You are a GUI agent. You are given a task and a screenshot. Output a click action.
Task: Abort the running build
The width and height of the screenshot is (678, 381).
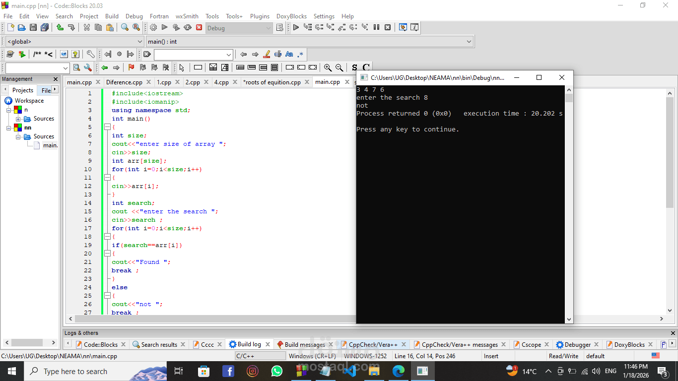(x=199, y=28)
